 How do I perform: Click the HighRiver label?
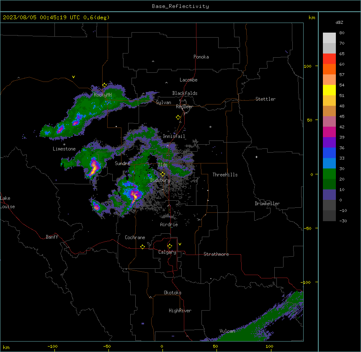click(180, 311)
